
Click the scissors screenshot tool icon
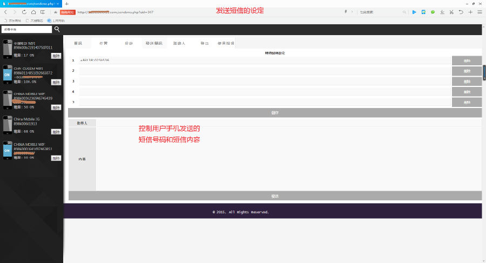point(451,12)
